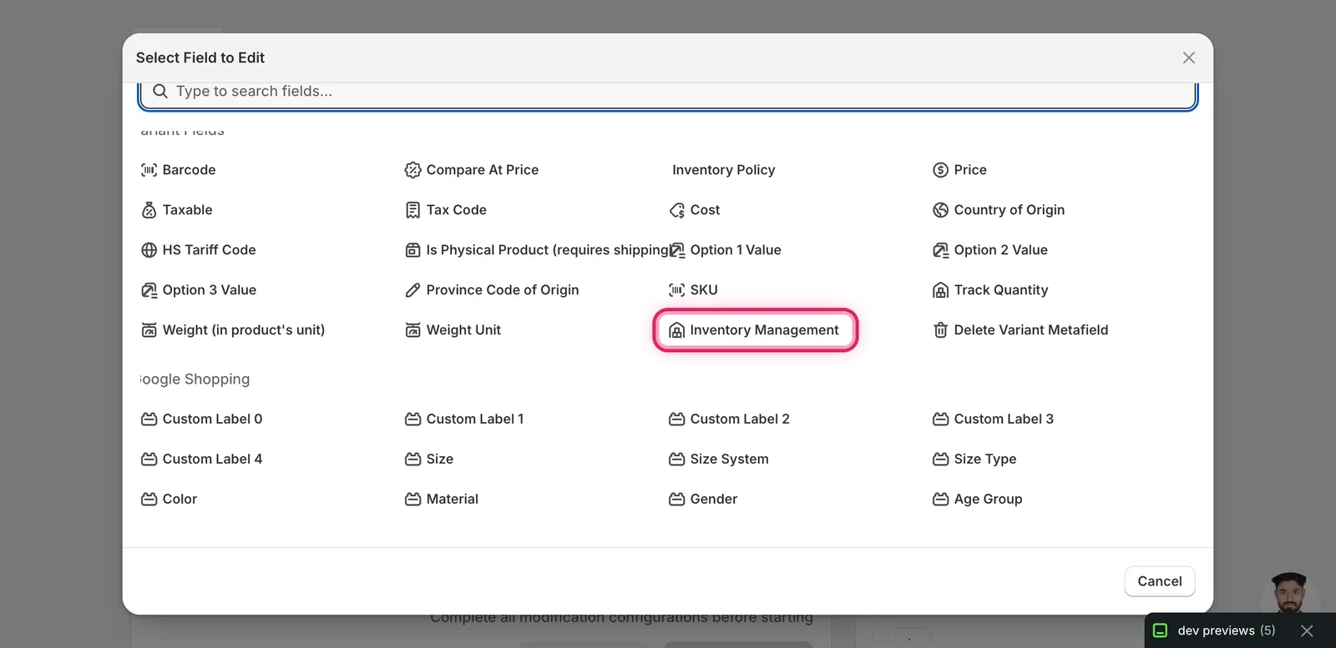Click the Custom Label 0 tag icon
The height and width of the screenshot is (648, 1336).
pos(149,419)
